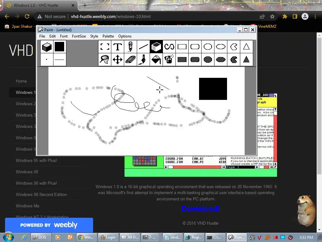
Task: Select the filled Circle tool
Action: click(208, 60)
